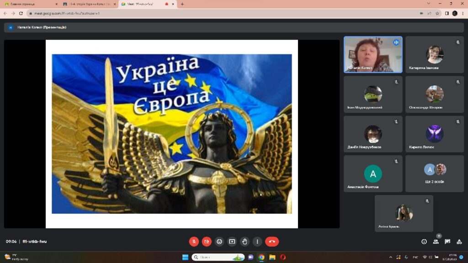Open the Chrome three-dot menu
This screenshot has width=468, height=263.
tap(463, 13)
